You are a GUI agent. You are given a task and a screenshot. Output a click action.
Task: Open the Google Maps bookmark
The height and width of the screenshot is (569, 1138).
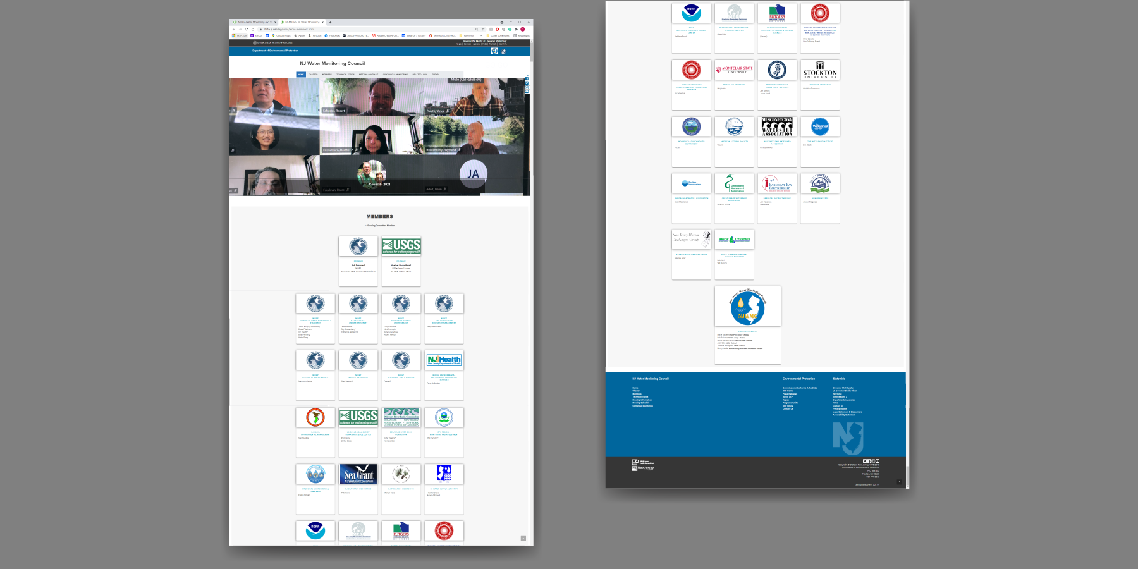point(281,35)
